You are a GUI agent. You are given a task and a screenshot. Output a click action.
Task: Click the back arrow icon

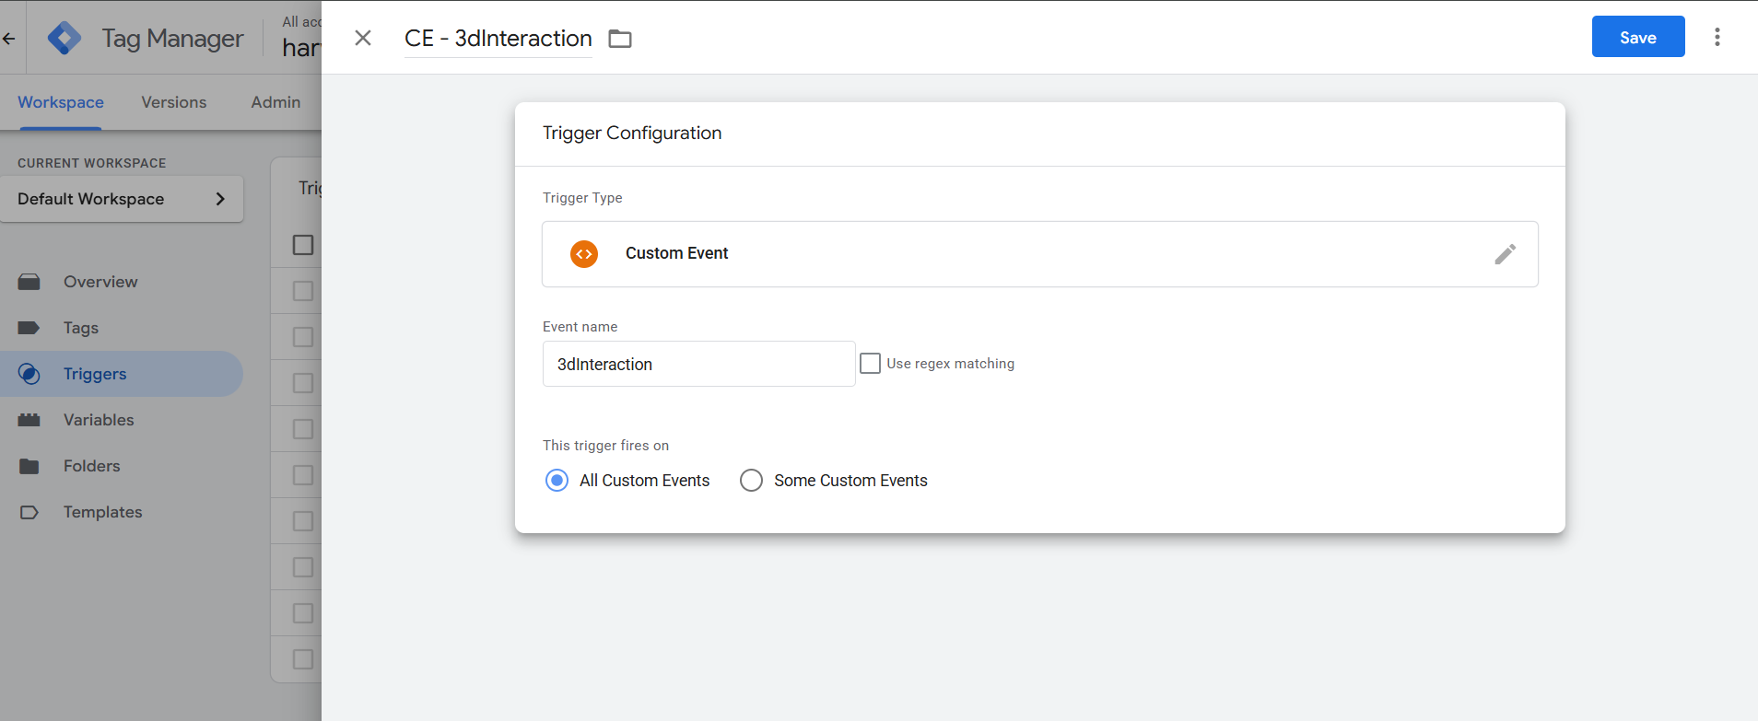[x=10, y=39]
